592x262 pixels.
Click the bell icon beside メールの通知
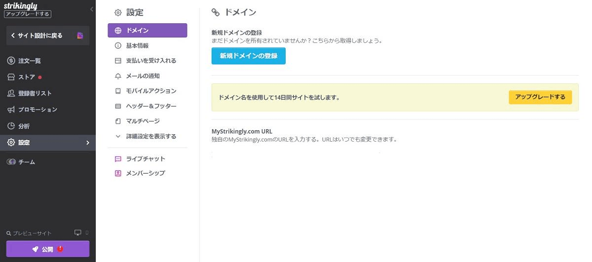[118, 76]
